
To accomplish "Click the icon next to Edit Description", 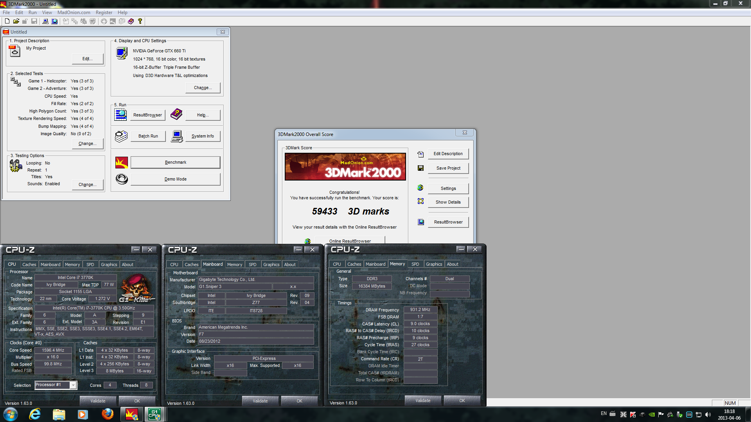I will (420, 154).
